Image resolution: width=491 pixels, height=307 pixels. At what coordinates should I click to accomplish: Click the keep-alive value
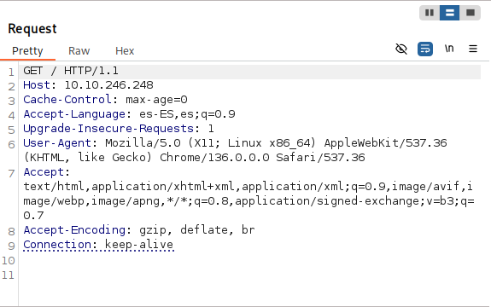[139, 245]
